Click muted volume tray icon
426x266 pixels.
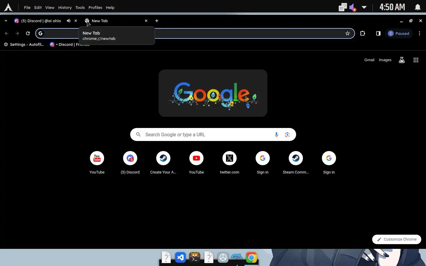click(x=353, y=7)
